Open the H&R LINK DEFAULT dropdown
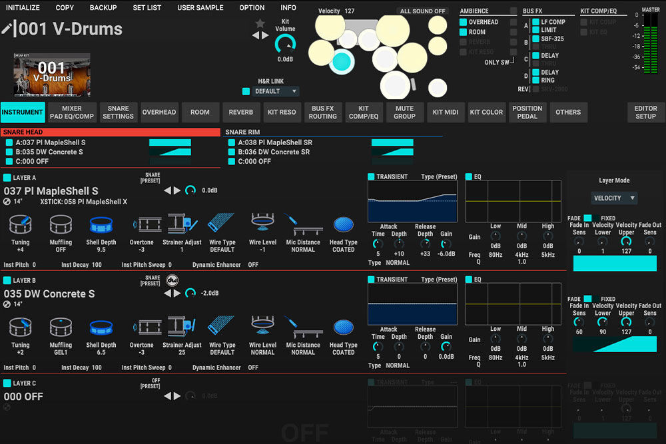Image resolution: width=666 pixels, height=444 pixels. (276, 91)
